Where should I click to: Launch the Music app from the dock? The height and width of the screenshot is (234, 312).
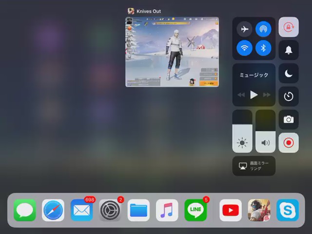(167, 210)
